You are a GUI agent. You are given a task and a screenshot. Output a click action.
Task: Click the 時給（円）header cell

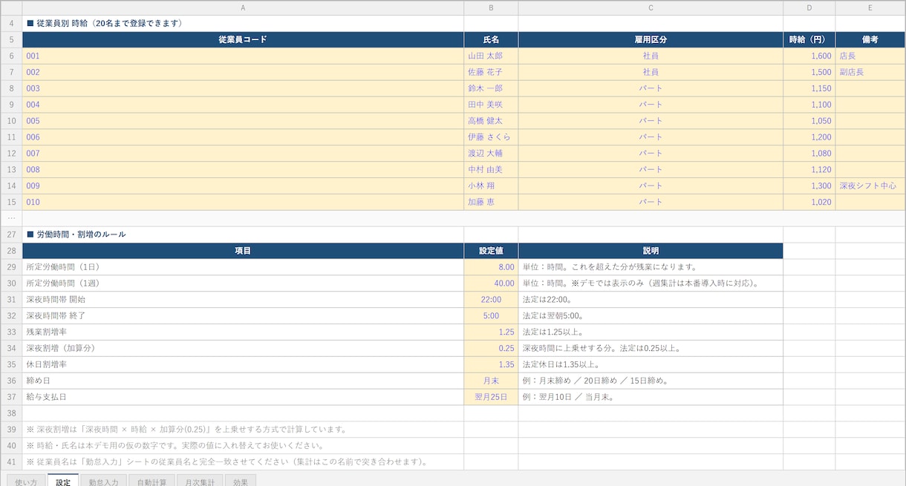809,39
